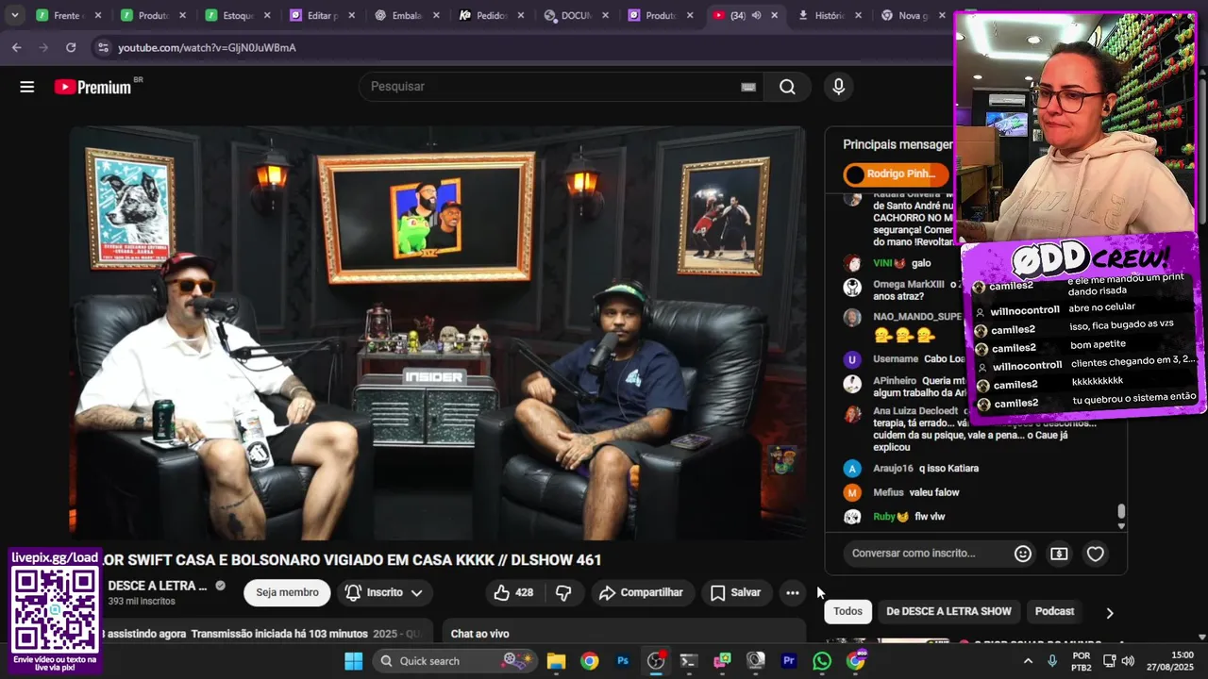This screenshot has height=679, width=1208.
Task: Click the Seja membro button
Action: (287, 592)
